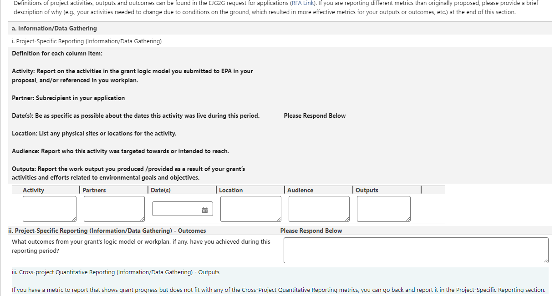Click the Outputs box resize handle

click(408, 220)
